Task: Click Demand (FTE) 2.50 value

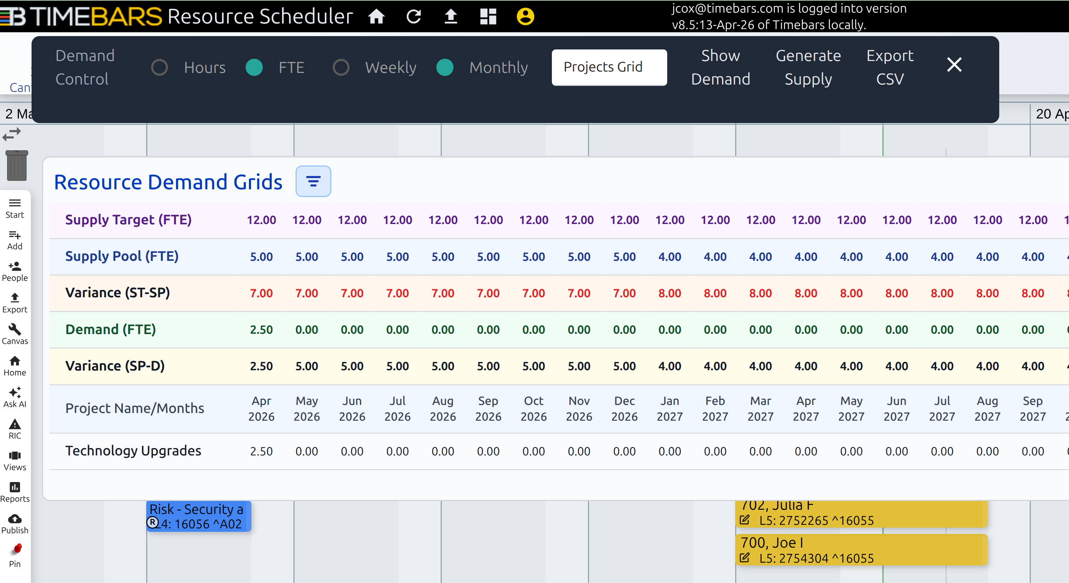Action: 262,330
